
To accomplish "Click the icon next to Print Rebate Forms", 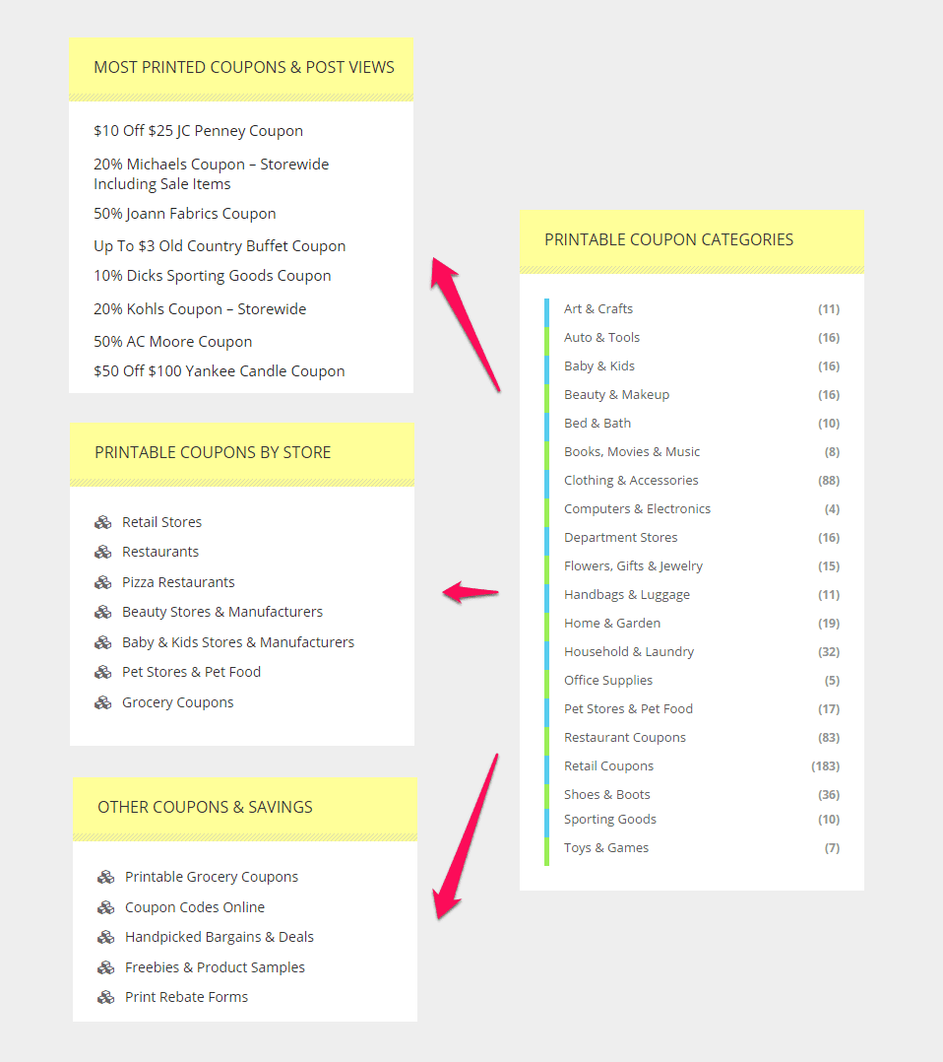I will (105, 997).
